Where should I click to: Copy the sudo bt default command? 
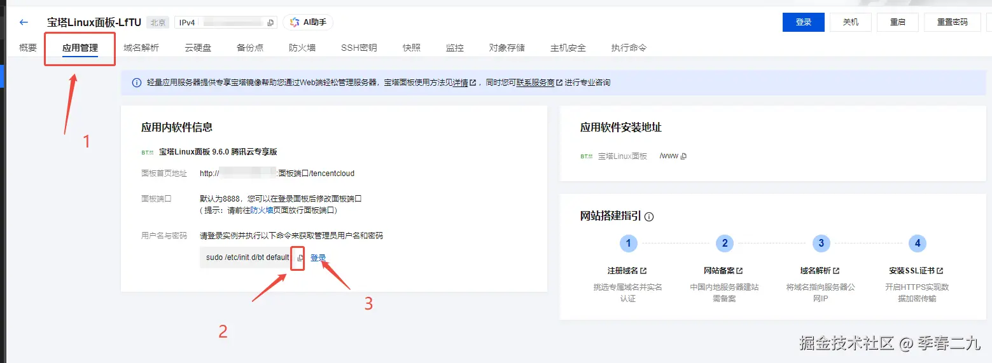(300, 257)
